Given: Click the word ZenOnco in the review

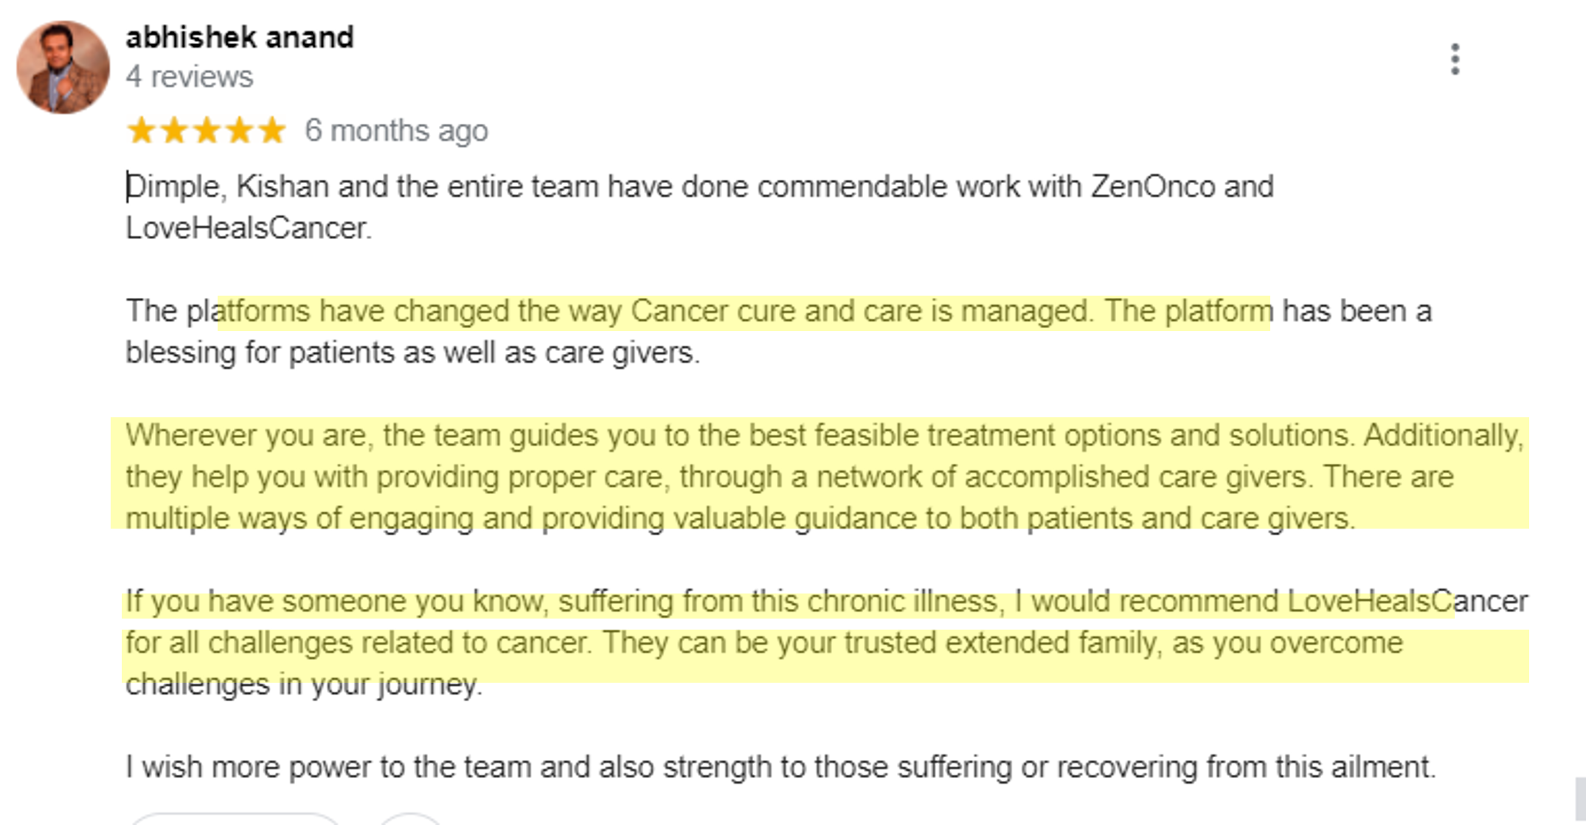Looking at the screenshot, I should pyautogui.click(x=1152, y=187).
